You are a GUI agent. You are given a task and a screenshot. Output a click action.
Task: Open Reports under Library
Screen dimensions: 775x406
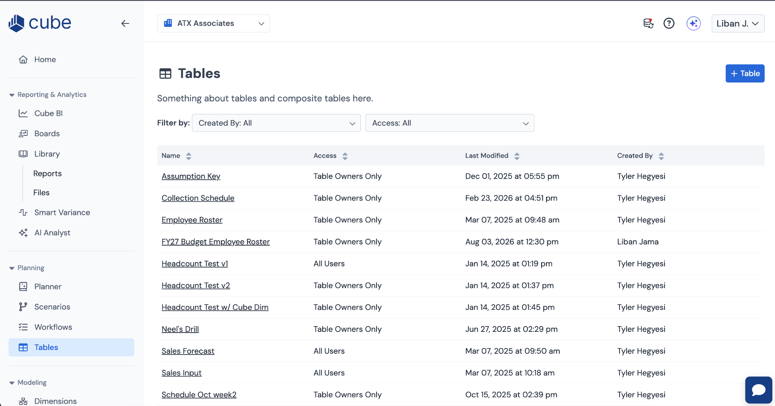[x=47, y=173]
